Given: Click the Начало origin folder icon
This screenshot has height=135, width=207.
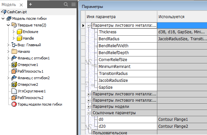Looking at the screenshot, I should (x=14, y=51).
